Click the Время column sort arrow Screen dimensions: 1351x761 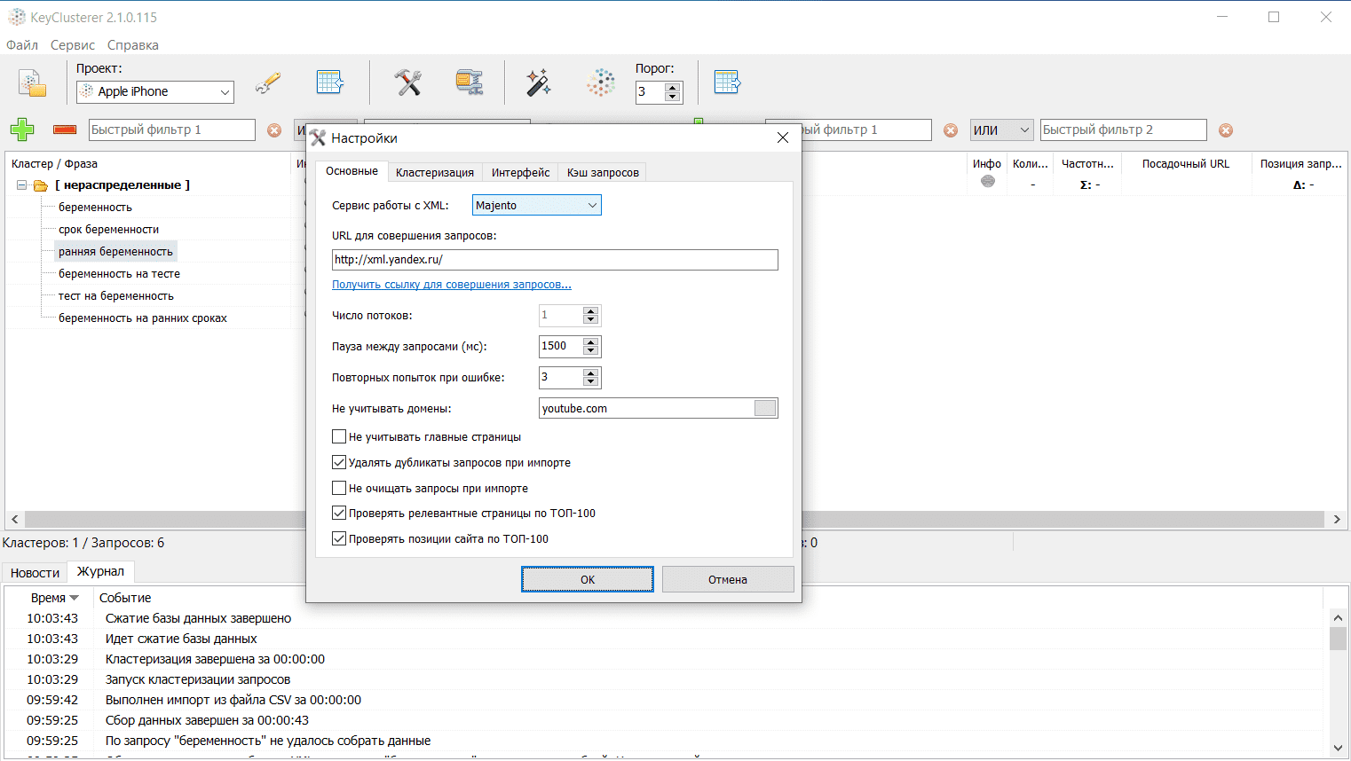click(75, 598)
